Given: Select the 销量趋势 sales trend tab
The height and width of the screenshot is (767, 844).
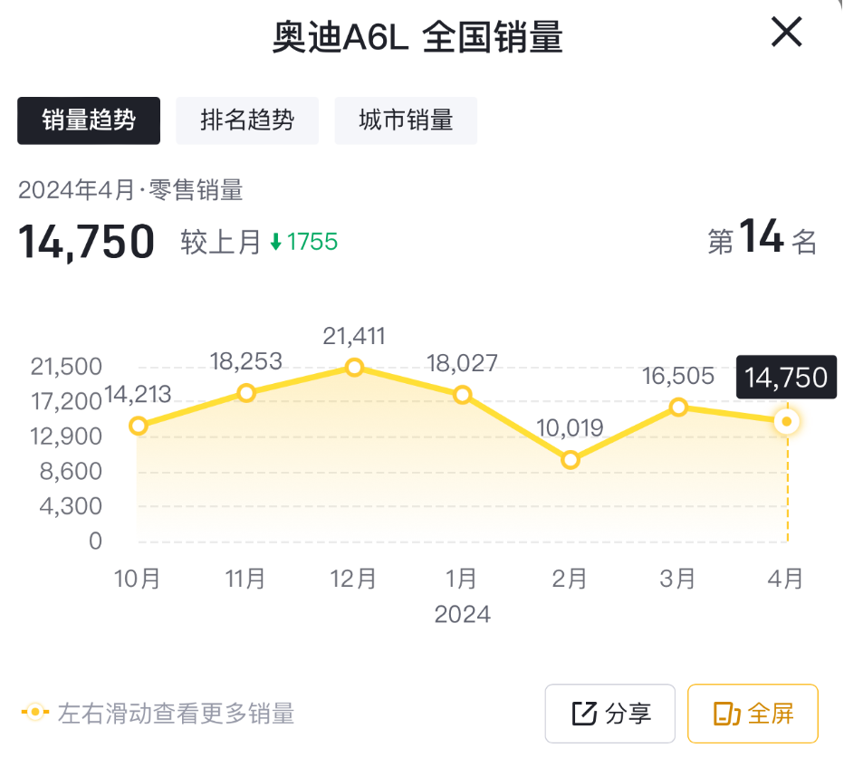Looking at the screenshot, I should tap(88, 120).
